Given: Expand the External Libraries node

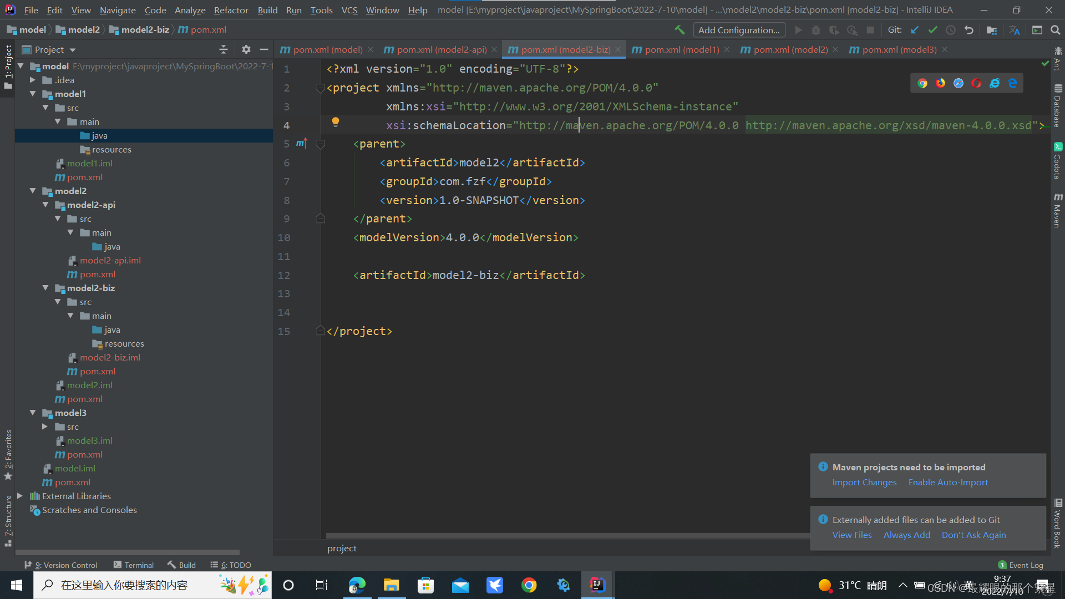Looking at the screenshot, I should click(20, 496).
